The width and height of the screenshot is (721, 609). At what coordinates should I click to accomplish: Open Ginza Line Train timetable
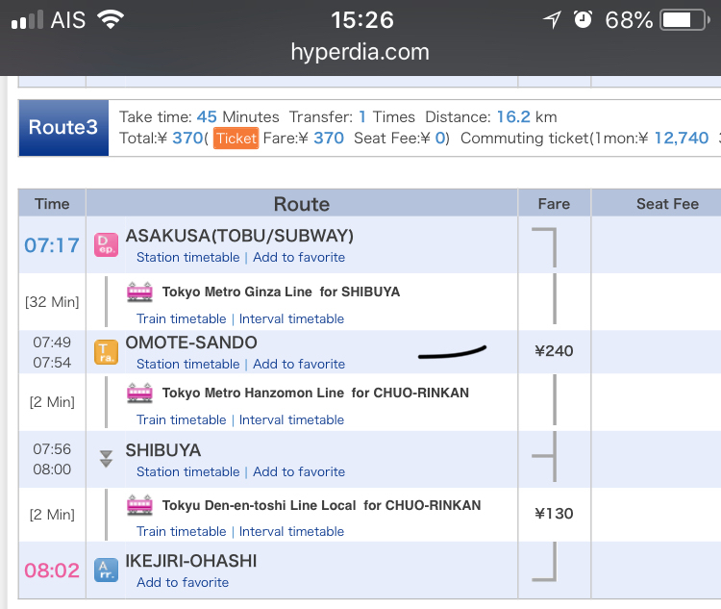click(x=181, y=319)
